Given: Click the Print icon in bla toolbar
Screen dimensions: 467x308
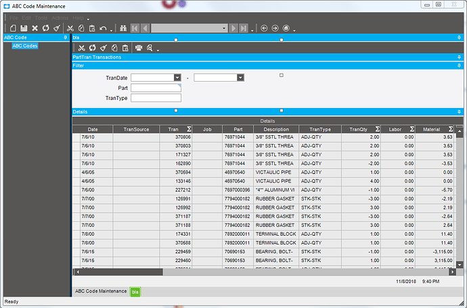Looking at the screenshot, I should point(139,48).
